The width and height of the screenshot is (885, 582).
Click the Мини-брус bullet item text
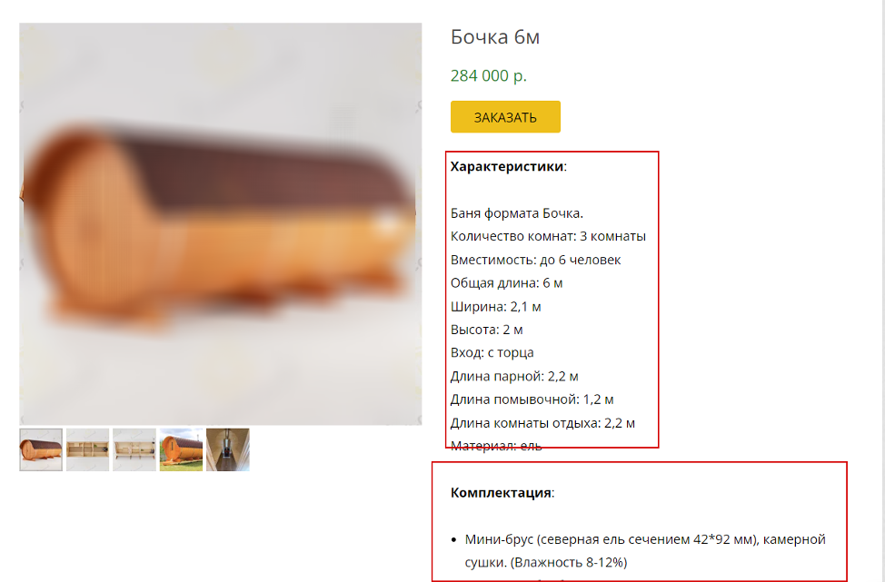pos(645,551)
